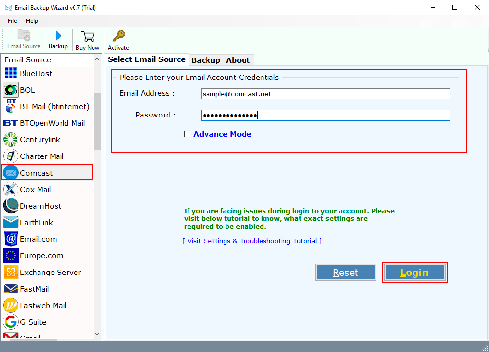This screenshot has height=352, width=489.
Task: Select Exchange Server icon
Action: pos(11,272)
